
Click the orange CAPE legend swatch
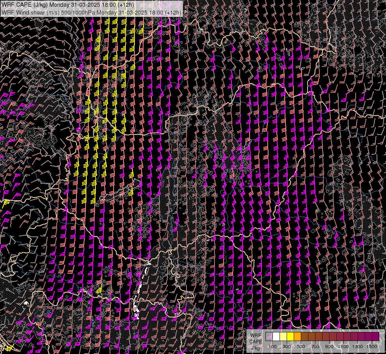coord(297,336)
